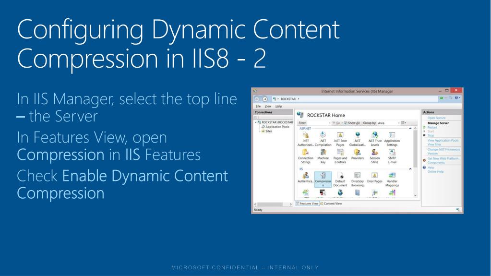The height and width of the screenshot is (276, 491).
Task: Select Sites tree node
Action: (x=266, y=131)
